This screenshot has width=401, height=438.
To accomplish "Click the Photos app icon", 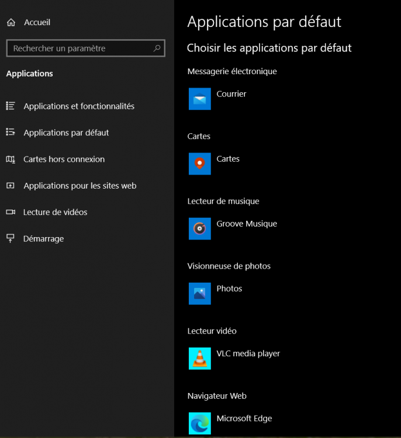I will point(200,294).
